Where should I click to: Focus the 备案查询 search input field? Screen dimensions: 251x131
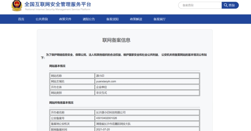(200, 5)
